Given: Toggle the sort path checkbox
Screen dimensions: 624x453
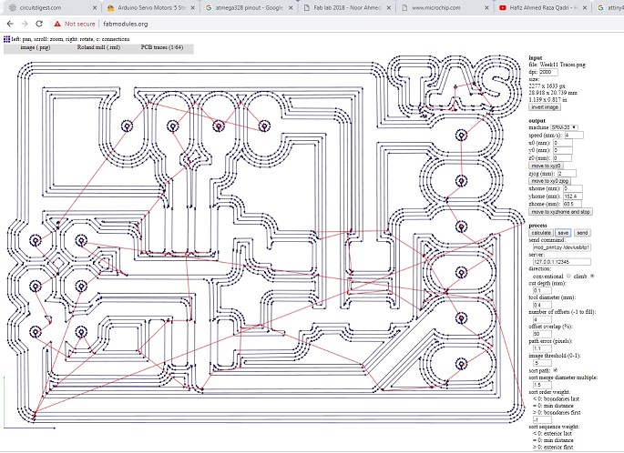Looking at the screenshot, I should 556,370.
